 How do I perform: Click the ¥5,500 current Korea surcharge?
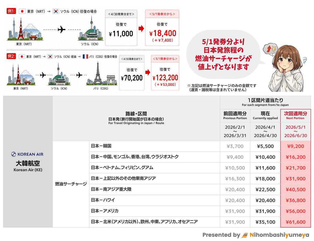(x=265, y=146)
